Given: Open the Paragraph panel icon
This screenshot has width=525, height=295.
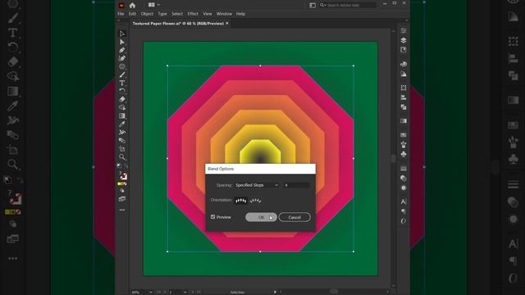Looking at the screenshot, I should (404, 211).
